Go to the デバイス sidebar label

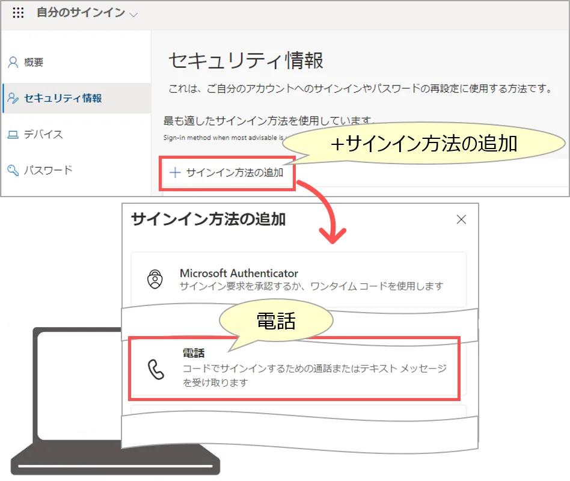coord(43,135)
